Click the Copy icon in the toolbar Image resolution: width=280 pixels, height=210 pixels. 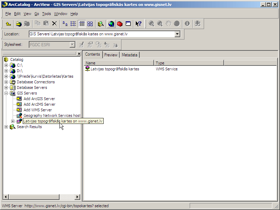pyautogui.click(x=38, y=24)
